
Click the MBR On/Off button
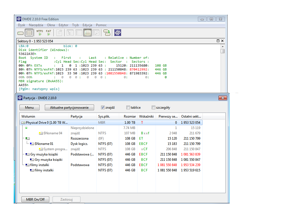tap(35, 200)
